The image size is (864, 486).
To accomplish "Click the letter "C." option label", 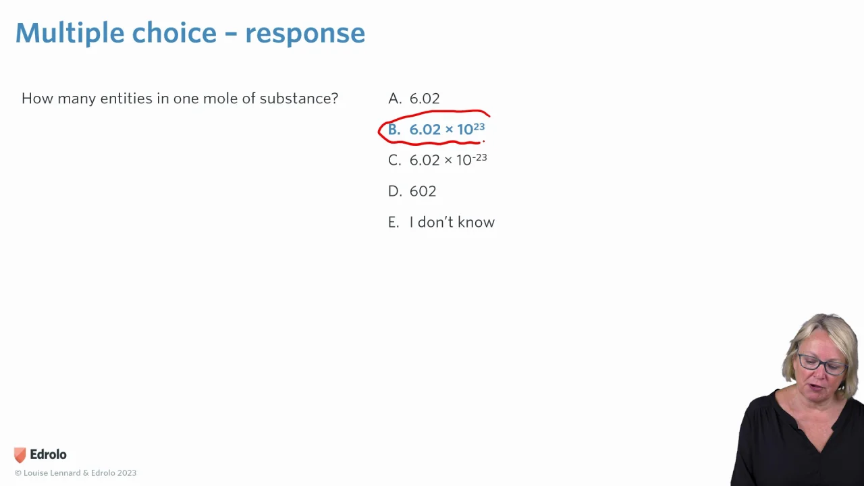I will [394, 160].
